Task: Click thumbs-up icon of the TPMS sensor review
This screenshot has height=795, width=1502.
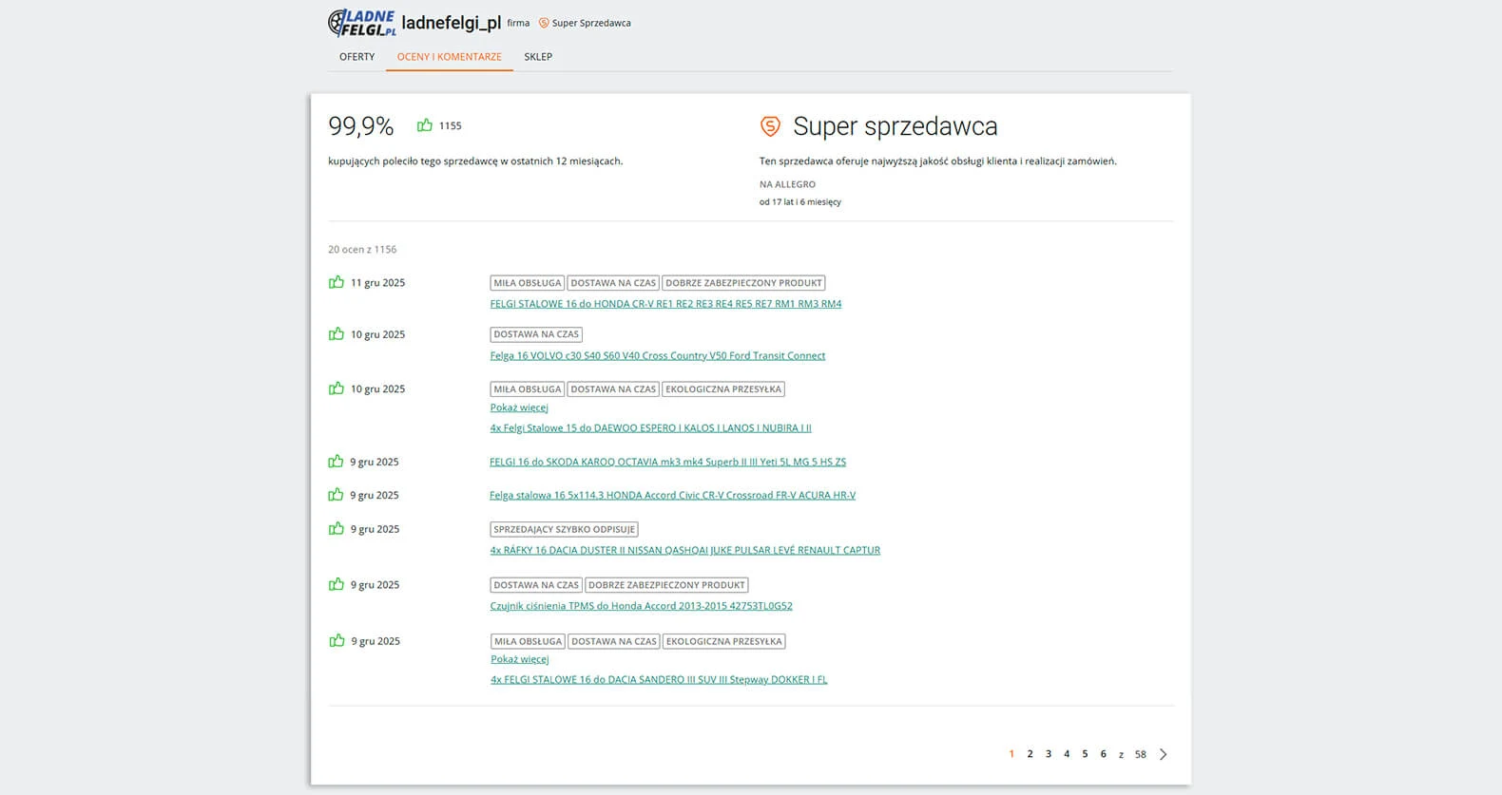Action: pyautogui.click(x=337, y=584)
